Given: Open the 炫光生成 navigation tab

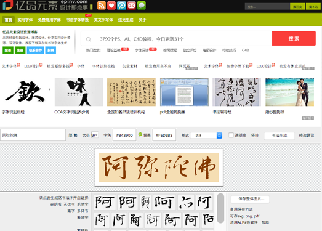Looking at the screenshot, I should click(x=126, y=20).
